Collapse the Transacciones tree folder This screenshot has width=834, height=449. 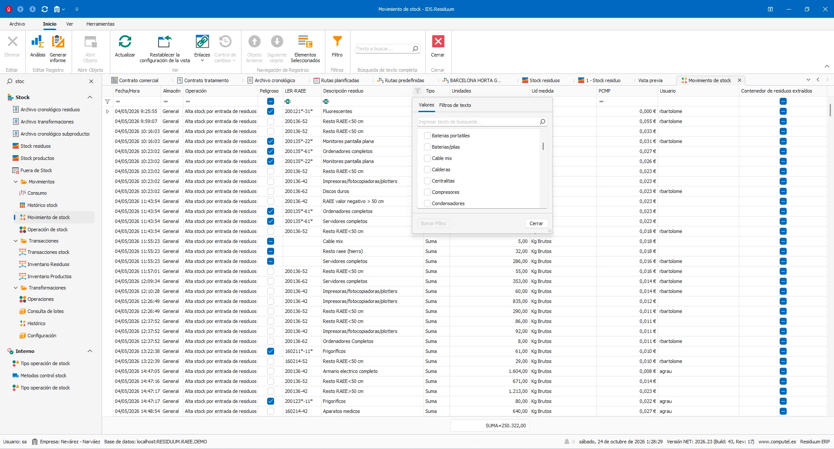(16, 241)
